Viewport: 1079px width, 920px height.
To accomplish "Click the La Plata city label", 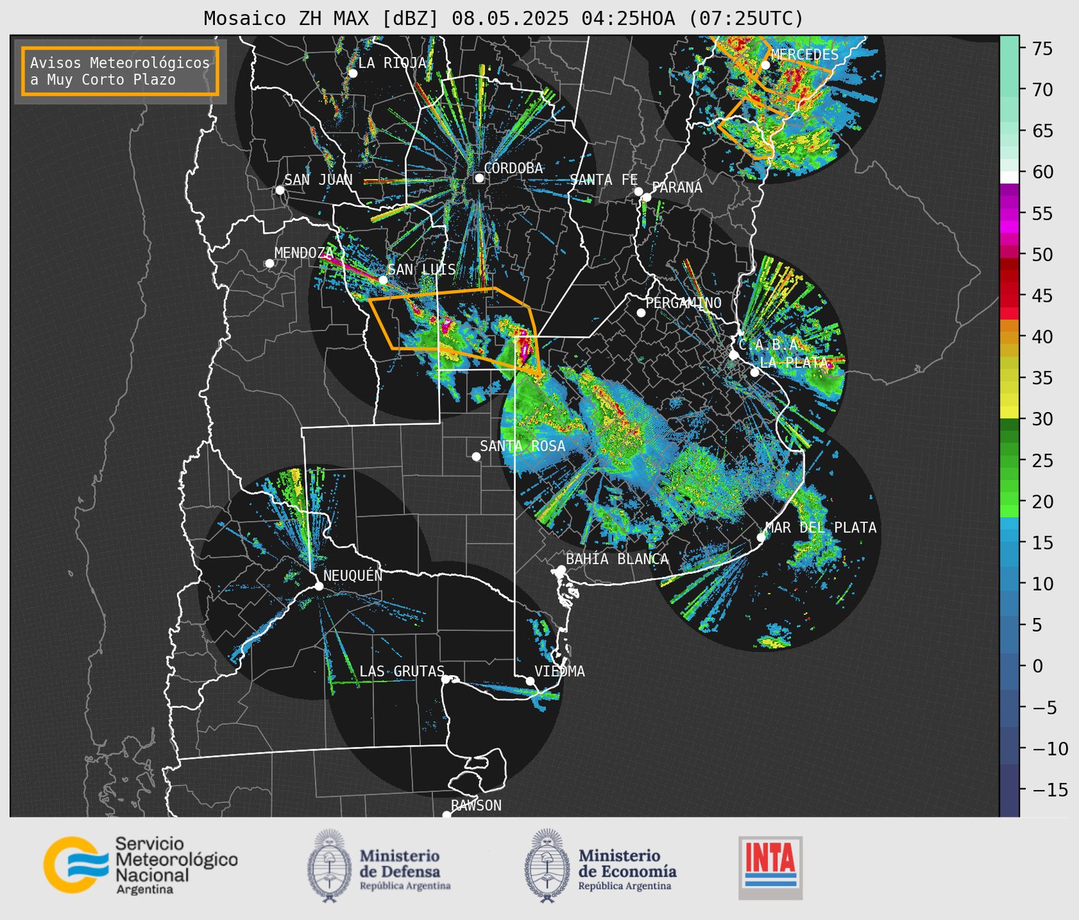I will [x=793, y=363].
